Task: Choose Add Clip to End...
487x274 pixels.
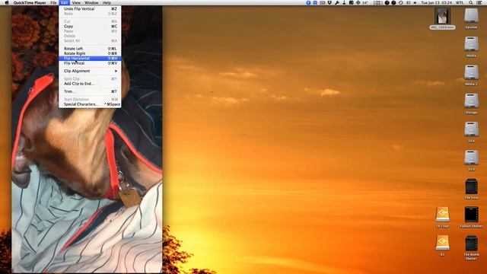Action: coord(90,84)
